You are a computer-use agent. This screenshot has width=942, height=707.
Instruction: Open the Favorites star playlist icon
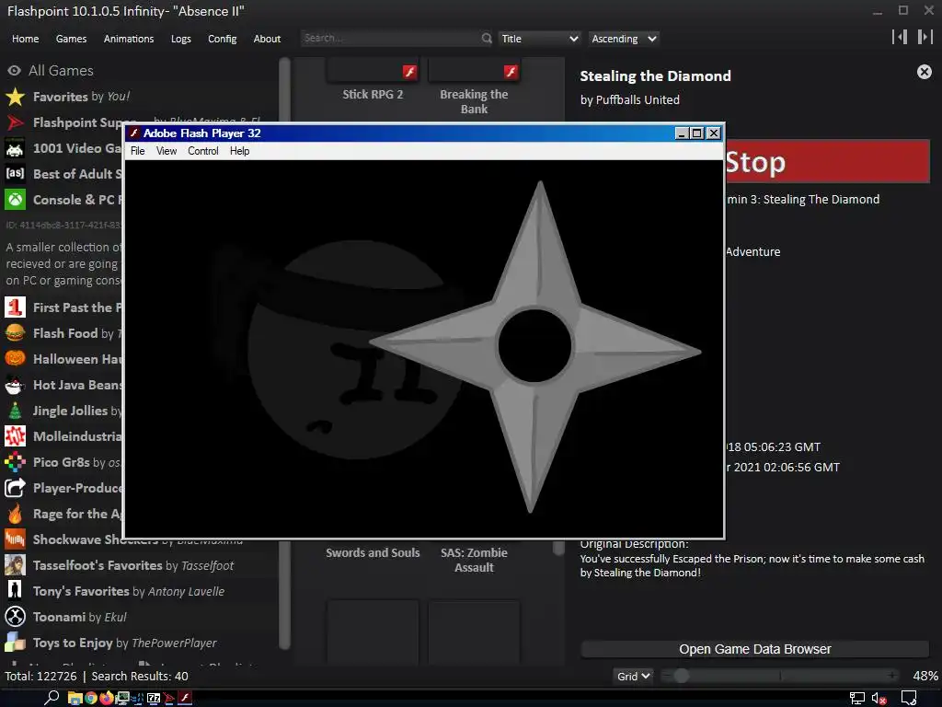15,96
